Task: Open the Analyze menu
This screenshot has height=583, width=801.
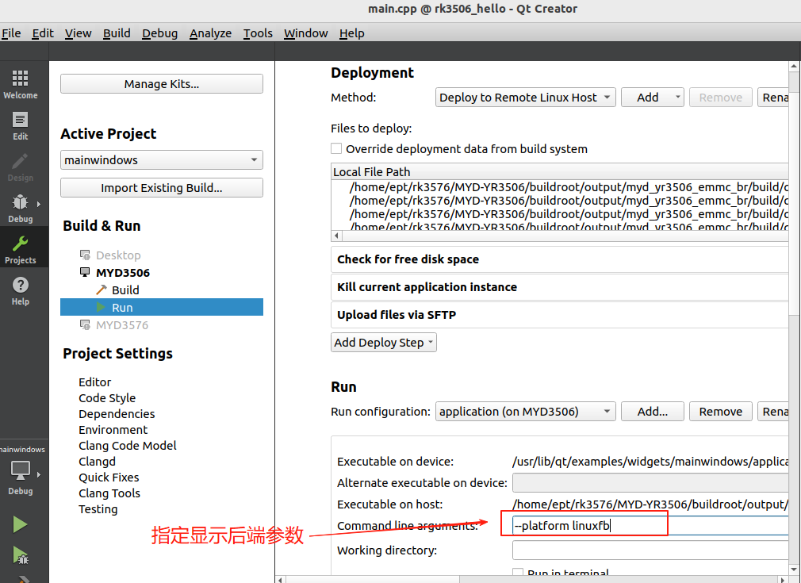Action: point(210,33)
